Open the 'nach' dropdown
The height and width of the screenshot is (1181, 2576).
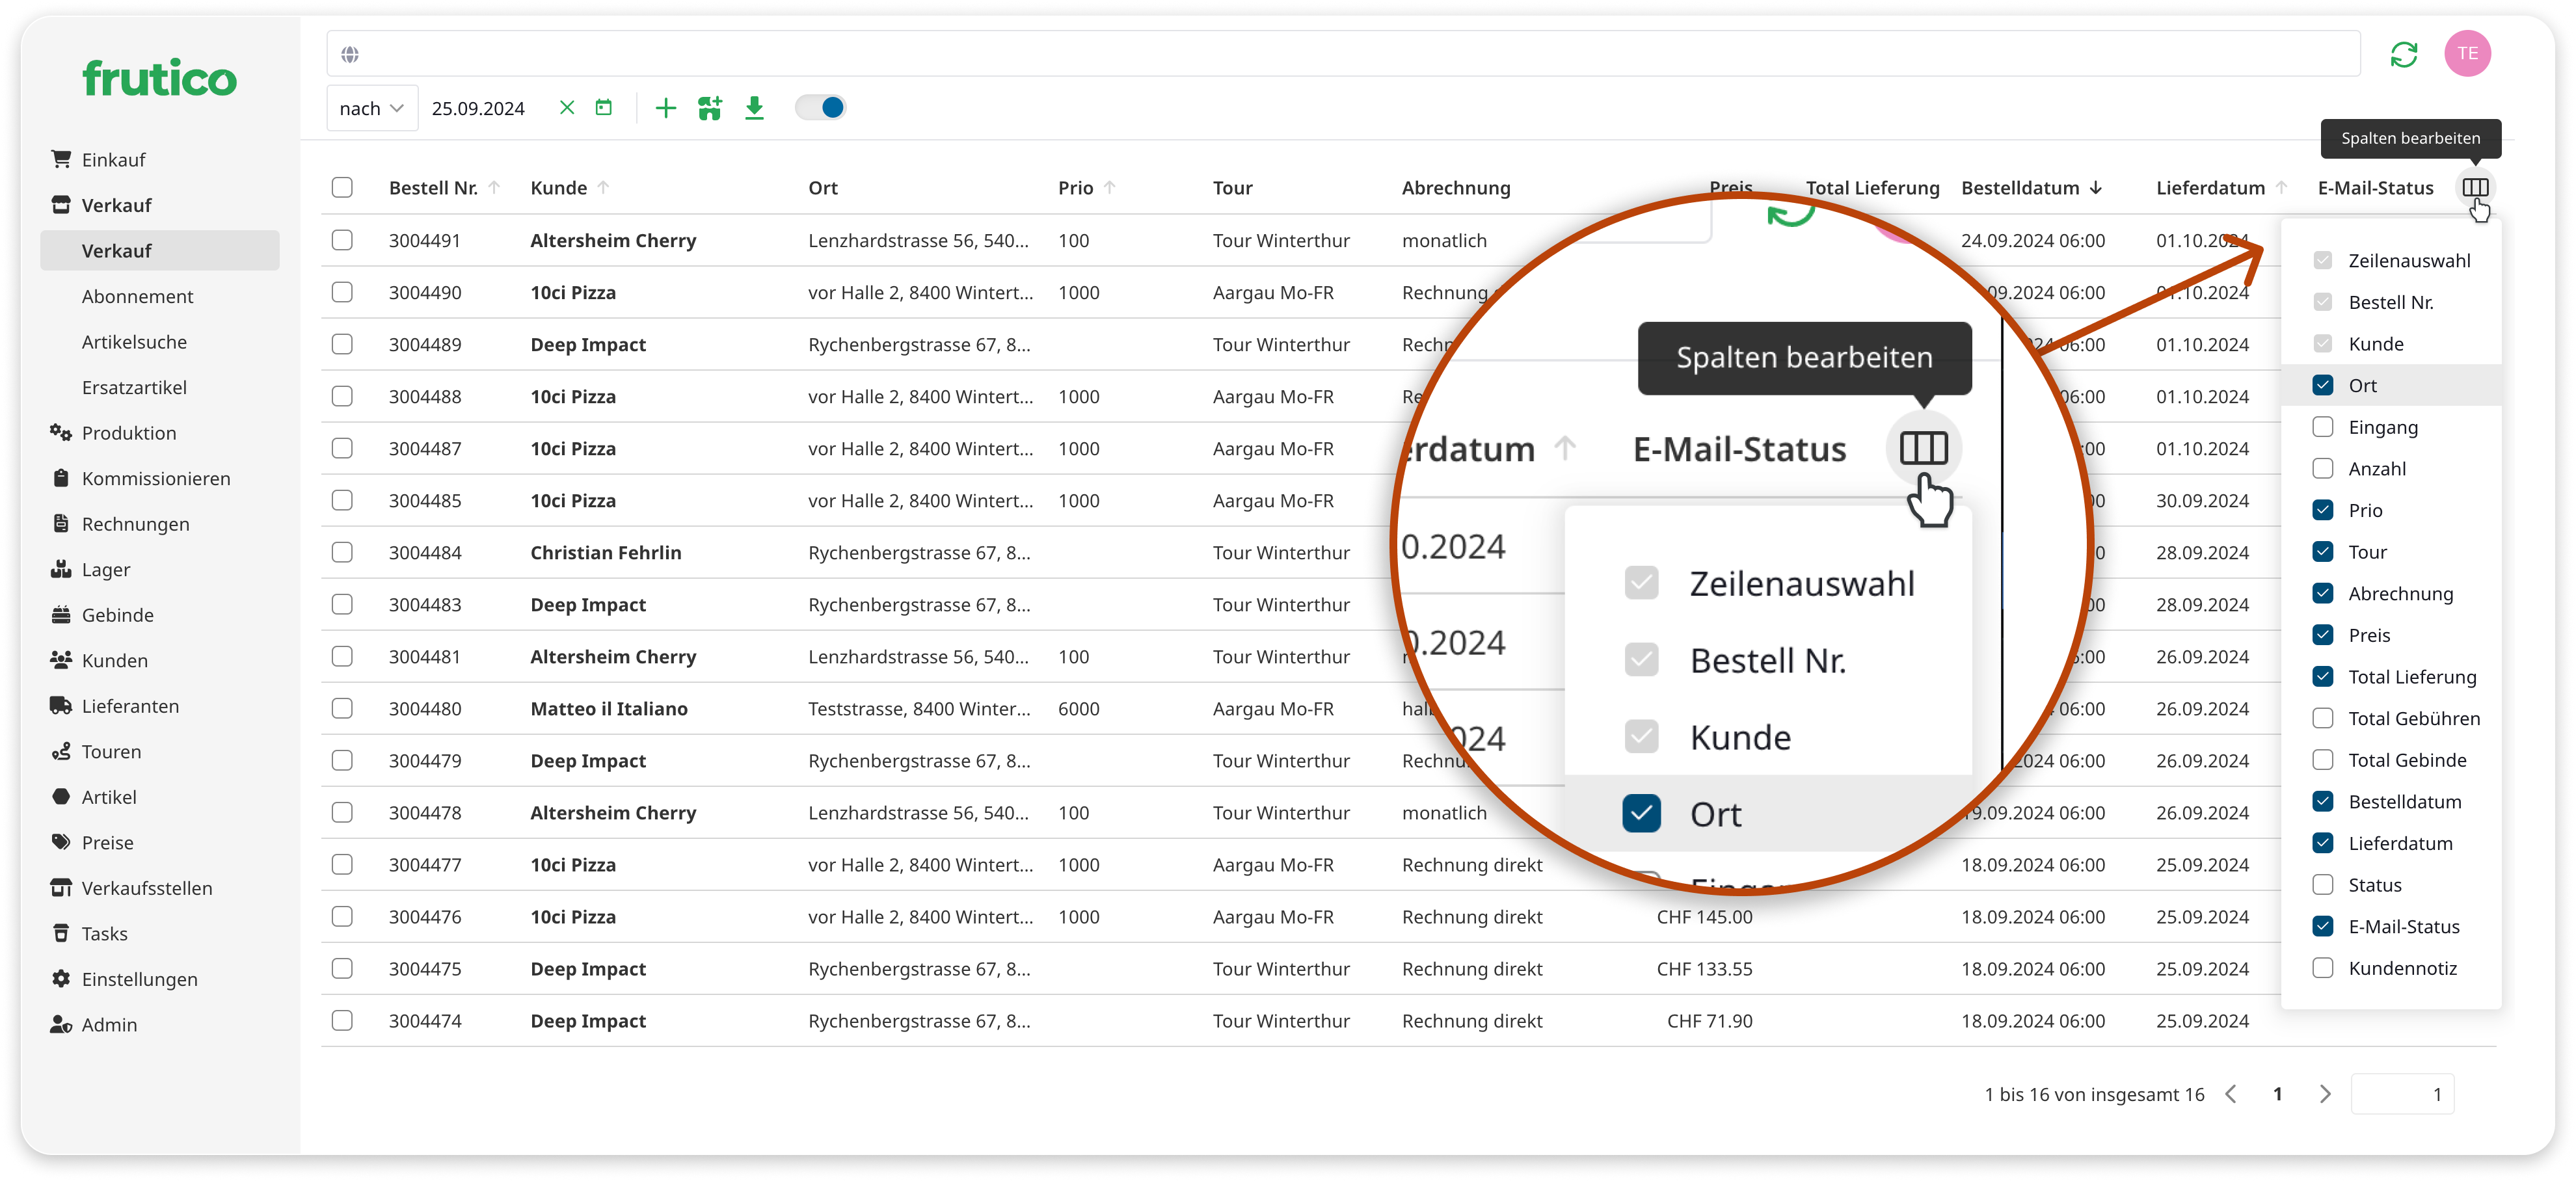(371, 108)
